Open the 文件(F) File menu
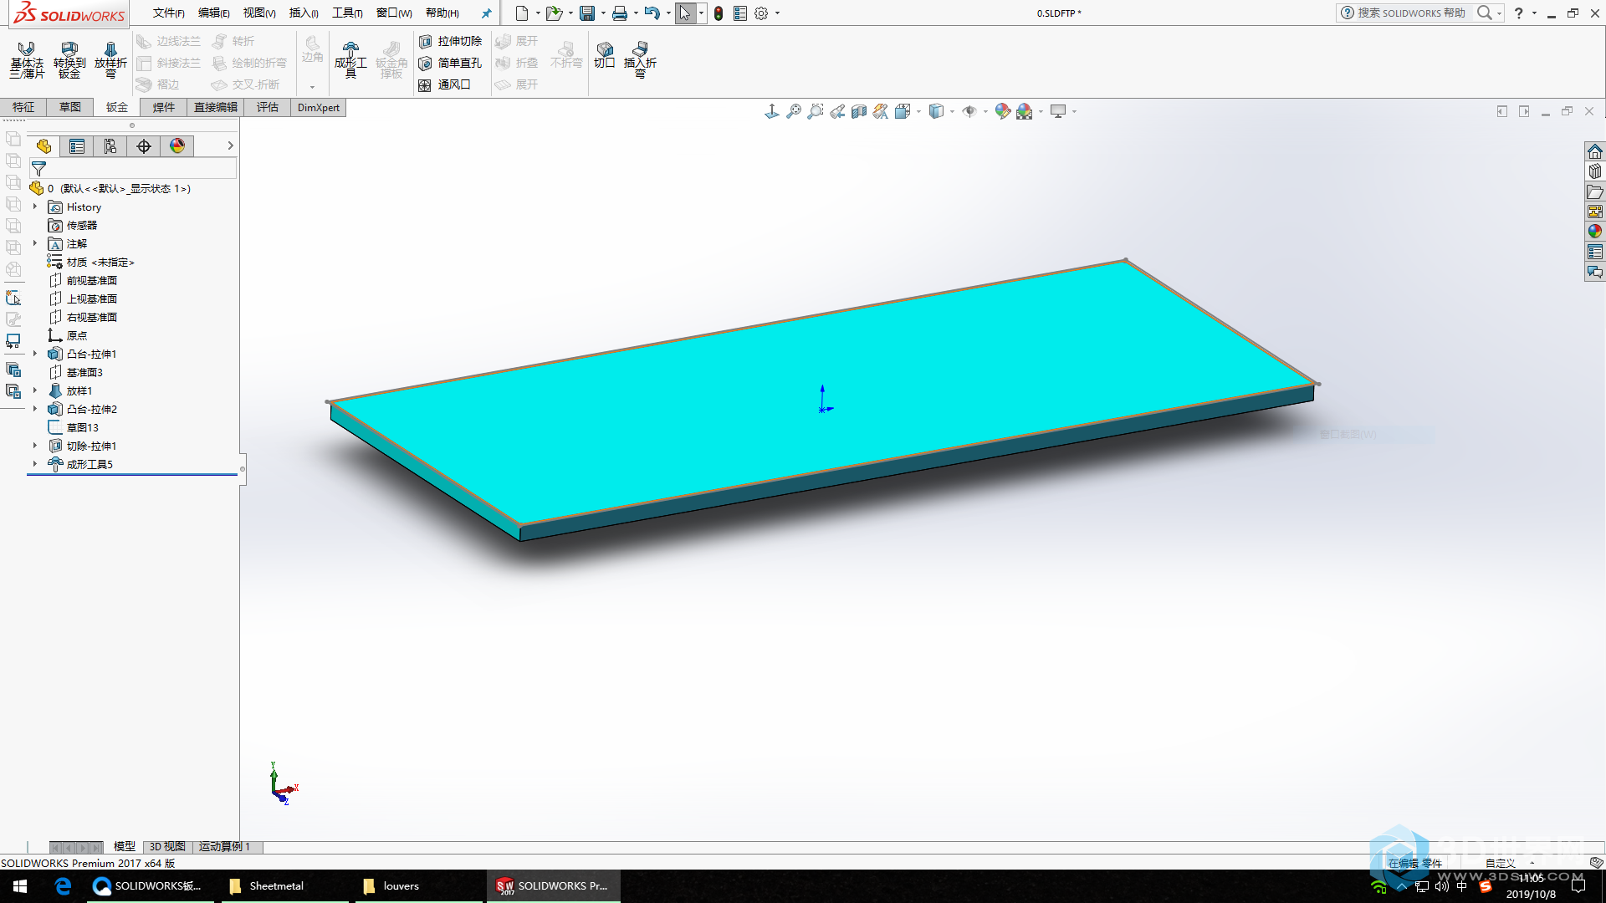Screen dimensions: 1606x903 (168, 13)
